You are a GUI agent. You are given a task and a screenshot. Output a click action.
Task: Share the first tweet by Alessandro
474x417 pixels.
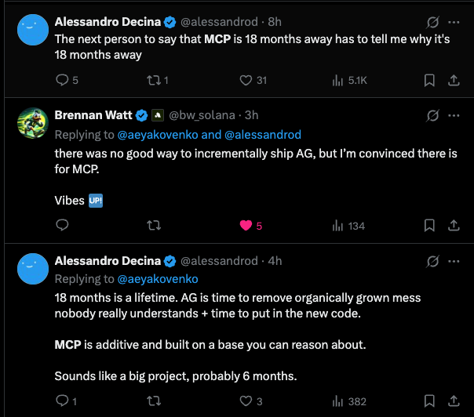coord(453,79)
